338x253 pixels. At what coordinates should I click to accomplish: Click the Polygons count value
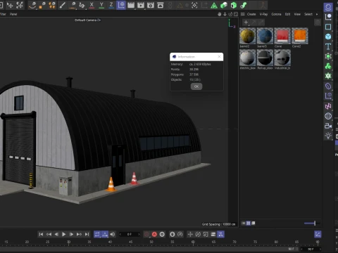(x=194, y=74)
